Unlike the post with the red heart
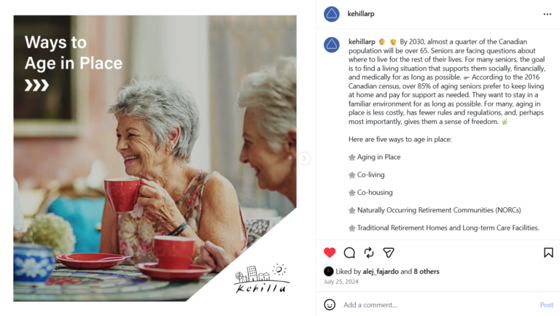 pyautogui.click(x=330, y=253)
